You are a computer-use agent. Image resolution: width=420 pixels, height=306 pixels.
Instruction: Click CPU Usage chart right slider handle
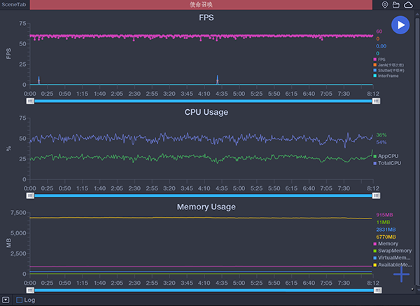377,195
